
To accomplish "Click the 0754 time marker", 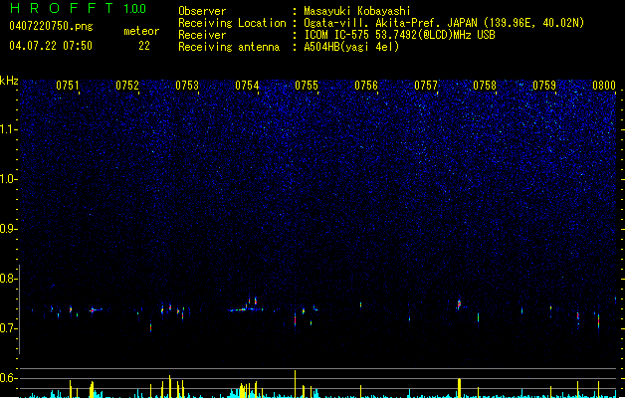I will (247, 86).
